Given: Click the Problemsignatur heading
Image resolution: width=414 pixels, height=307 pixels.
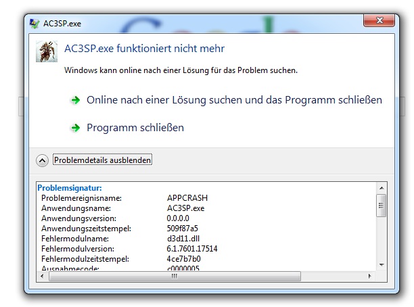Looking at the screenshot, I should click(70, 188).
